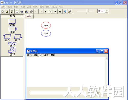Print using the printer icon
The image size is (128, 100).
[x=31, y=12]
